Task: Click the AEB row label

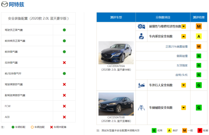Action: [x=7, y=117]
